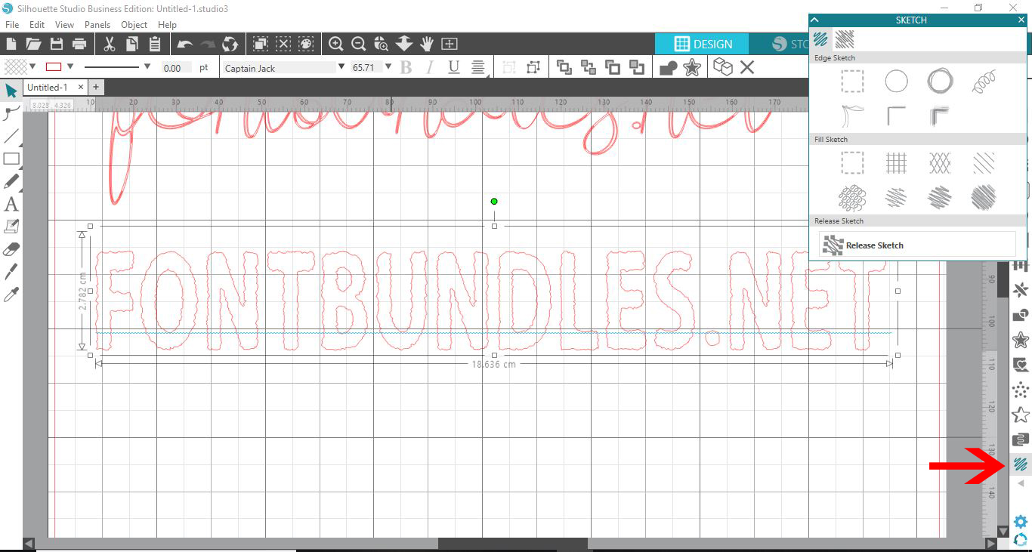Apply the densest scribble fill sketch
The image size is (1032, 552).
click(x=984, y=198)
